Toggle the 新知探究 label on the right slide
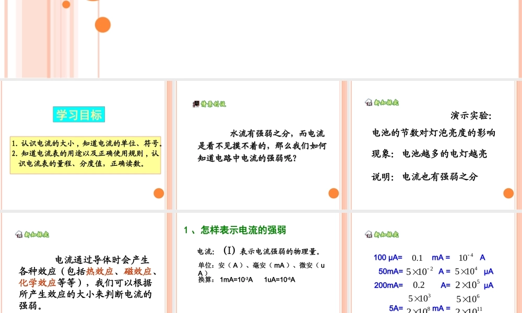This screenshot has height=313, width=522. (x=385, y=103)
